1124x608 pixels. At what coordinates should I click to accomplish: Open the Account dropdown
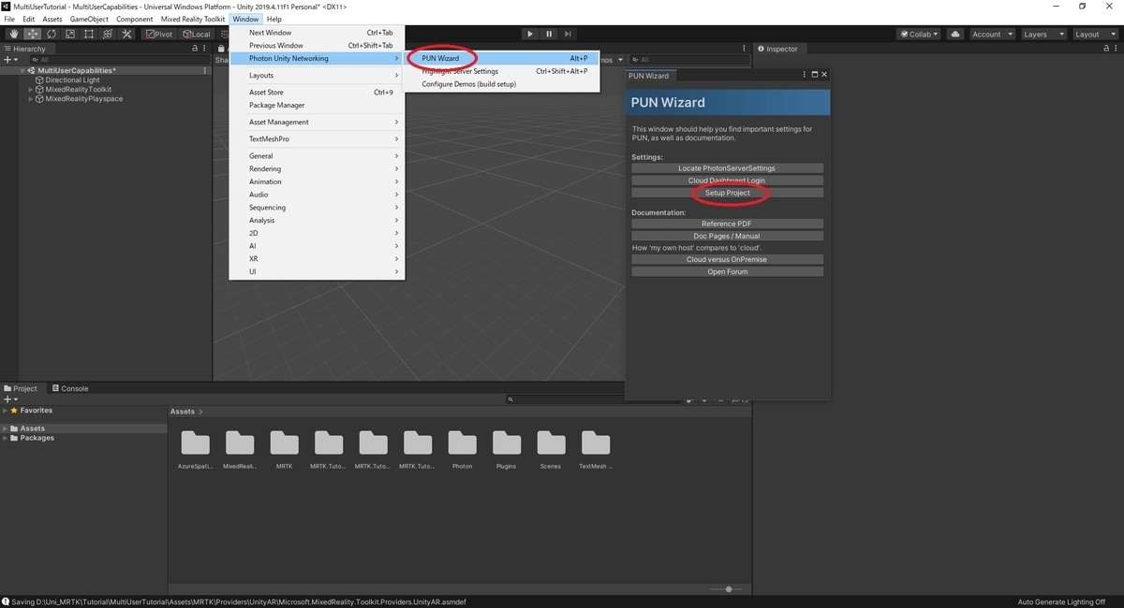[x=991, y=34]
